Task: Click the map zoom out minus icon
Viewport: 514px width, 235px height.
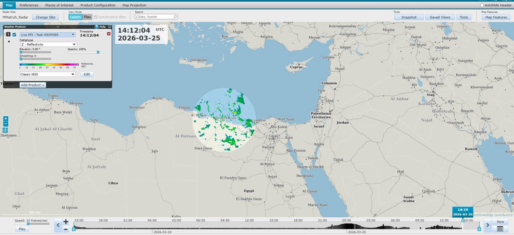Action: pos(5,124)
